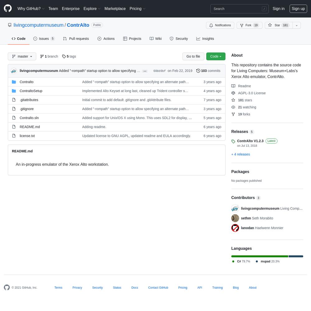Open the Security tab
This screenshot has height=311, width=311.
pos(179,39)
